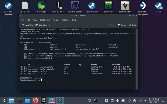Open Konsole Plugins menu
167x104 pixels.
coord(56,20)
